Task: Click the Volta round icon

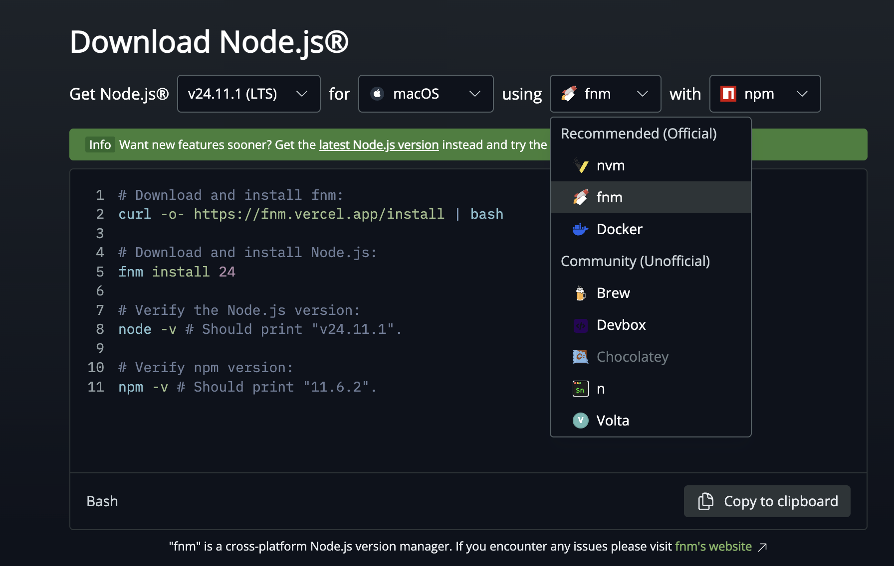Action: 581,421
